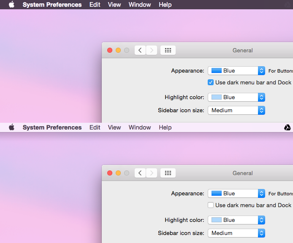This screenshot has width=293, height=243.
Task: Go back in the upper General window
Action: click(140, 50)
